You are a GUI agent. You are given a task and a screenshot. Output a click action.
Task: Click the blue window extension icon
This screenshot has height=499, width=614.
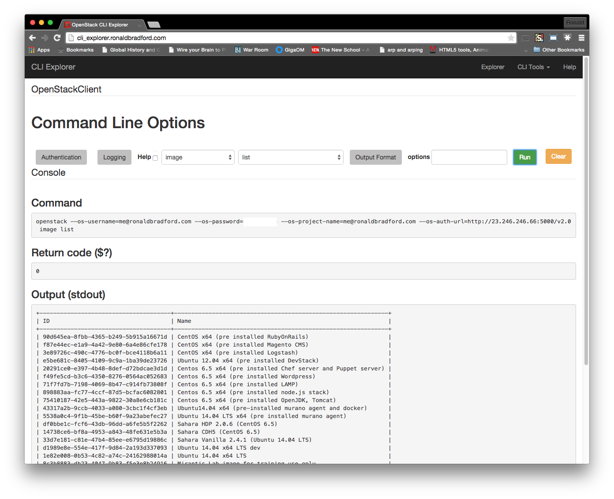[x=553, y=38]
